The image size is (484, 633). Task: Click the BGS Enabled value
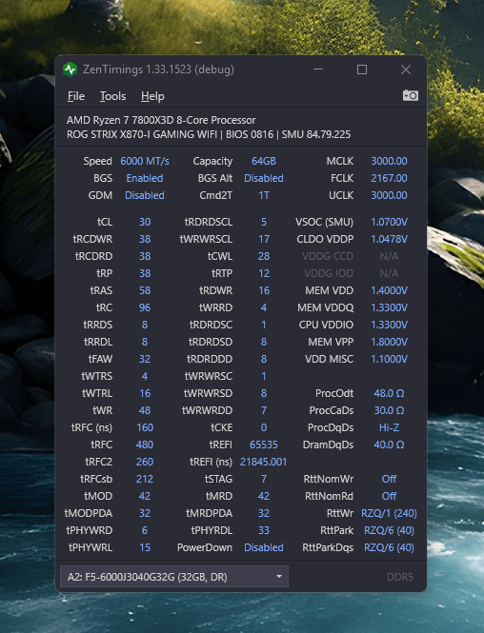145,178
